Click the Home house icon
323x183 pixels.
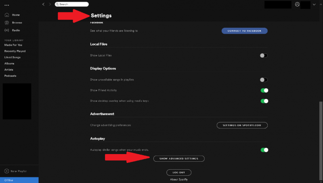(x=7, y=15)
